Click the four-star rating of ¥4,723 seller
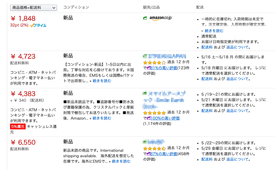Viewport: 275px width, 169px height. 154,62
